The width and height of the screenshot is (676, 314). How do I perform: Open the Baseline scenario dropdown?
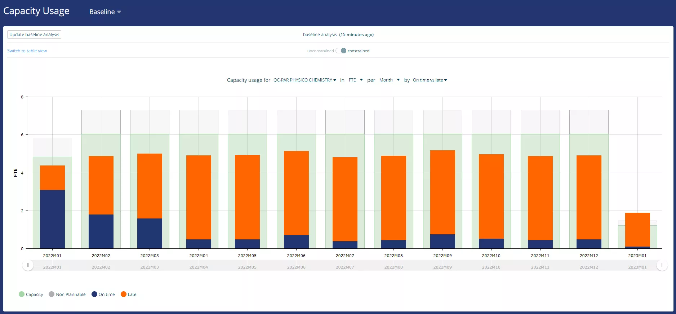(105, 12)
